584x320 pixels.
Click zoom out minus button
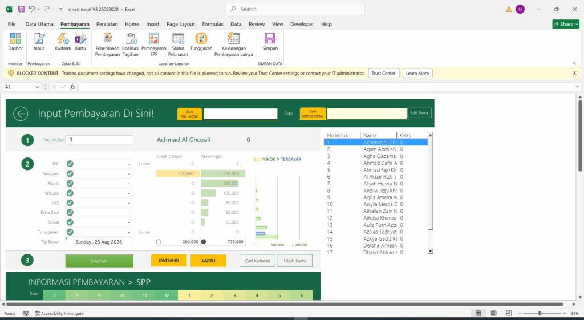point(520,313)
